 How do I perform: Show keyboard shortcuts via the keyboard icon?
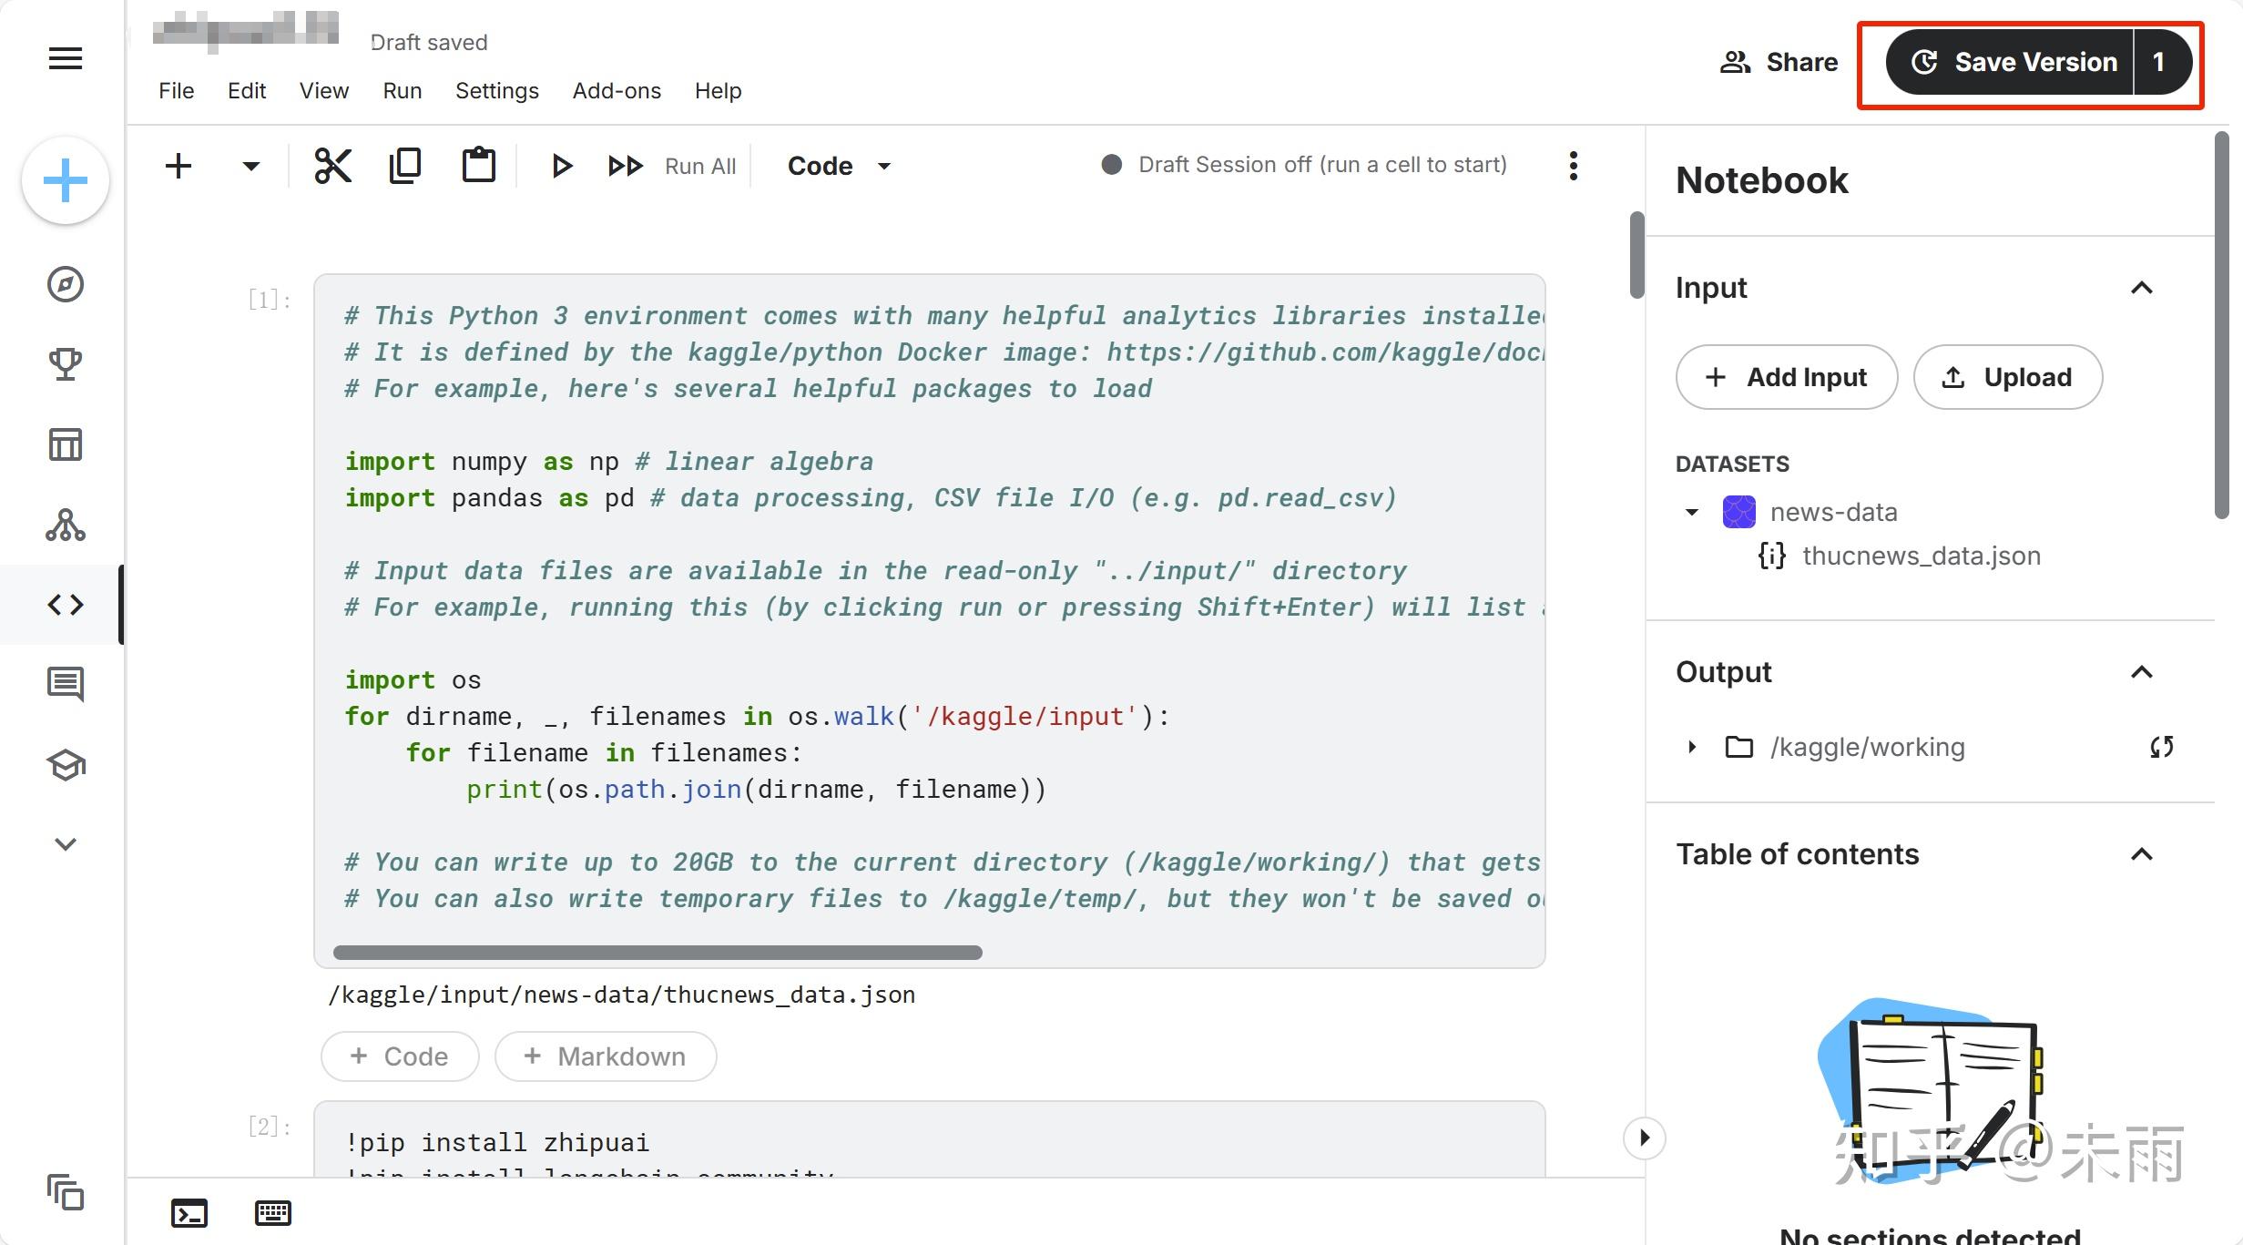[x=271, y=1213]
